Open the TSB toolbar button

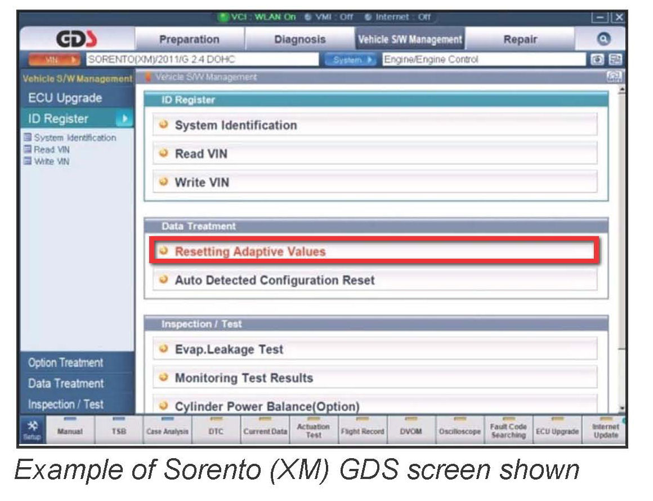(118, 431)
